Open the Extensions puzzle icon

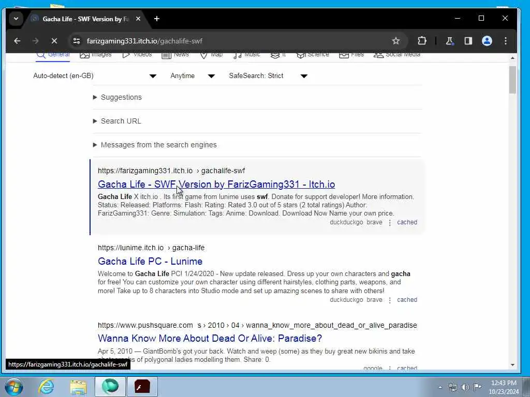point(422,41)
